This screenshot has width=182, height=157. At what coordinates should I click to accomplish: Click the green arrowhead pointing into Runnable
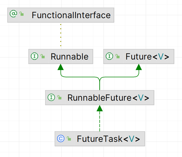[61, 67]
